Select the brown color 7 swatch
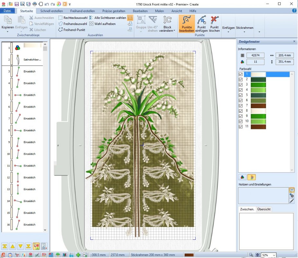 258,106
